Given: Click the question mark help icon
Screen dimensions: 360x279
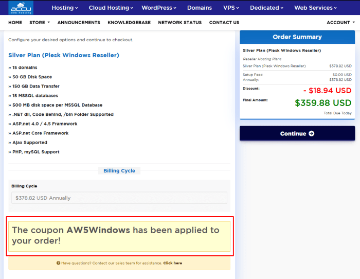Looking at the screenshot, I should pyautogui.click(x=58, y=263).
